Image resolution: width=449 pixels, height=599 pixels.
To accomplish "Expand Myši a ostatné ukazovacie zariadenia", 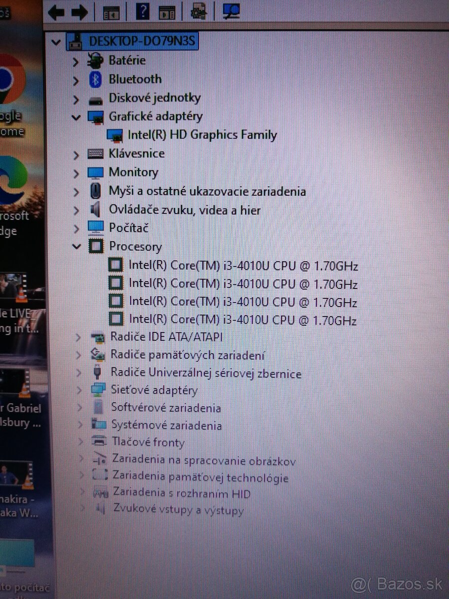I will pyautogui.click(x=76, y=192).
